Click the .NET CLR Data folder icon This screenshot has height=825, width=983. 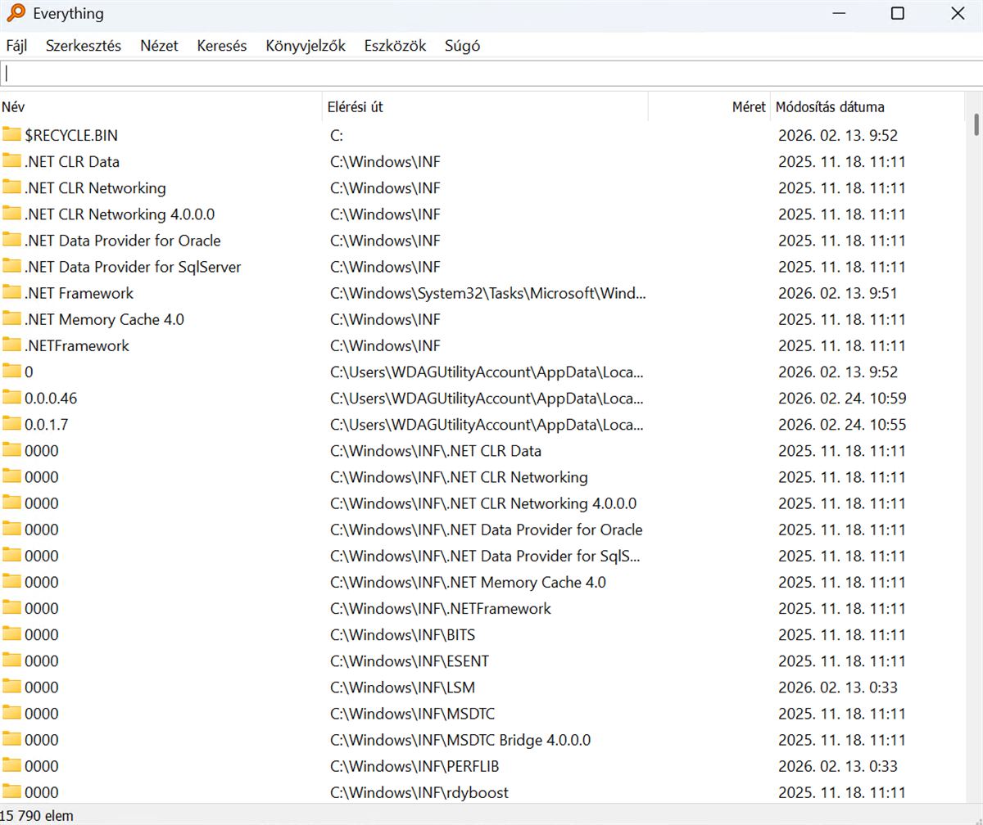pyautogui.click(x=11, y=161)
